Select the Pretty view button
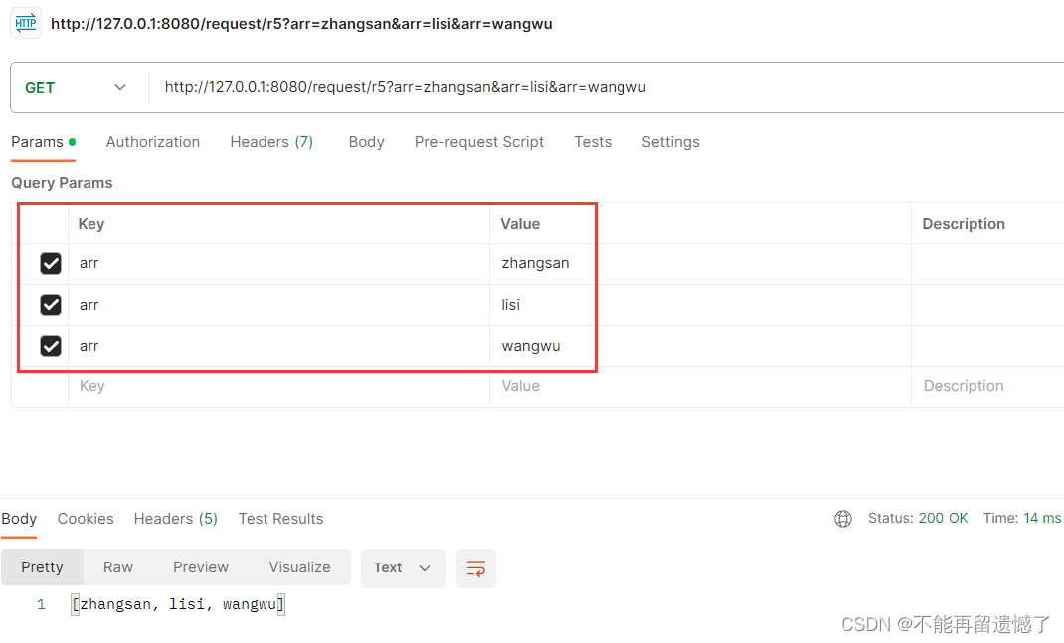 click(42, 567)
